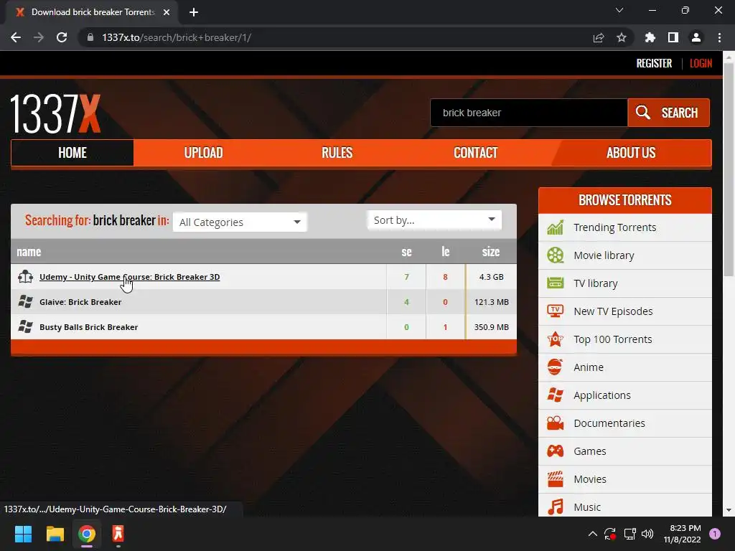The width and height of the screenshot is (735, 551).
Task: Open the New TV Episodes link
Action: pos(613,311)
